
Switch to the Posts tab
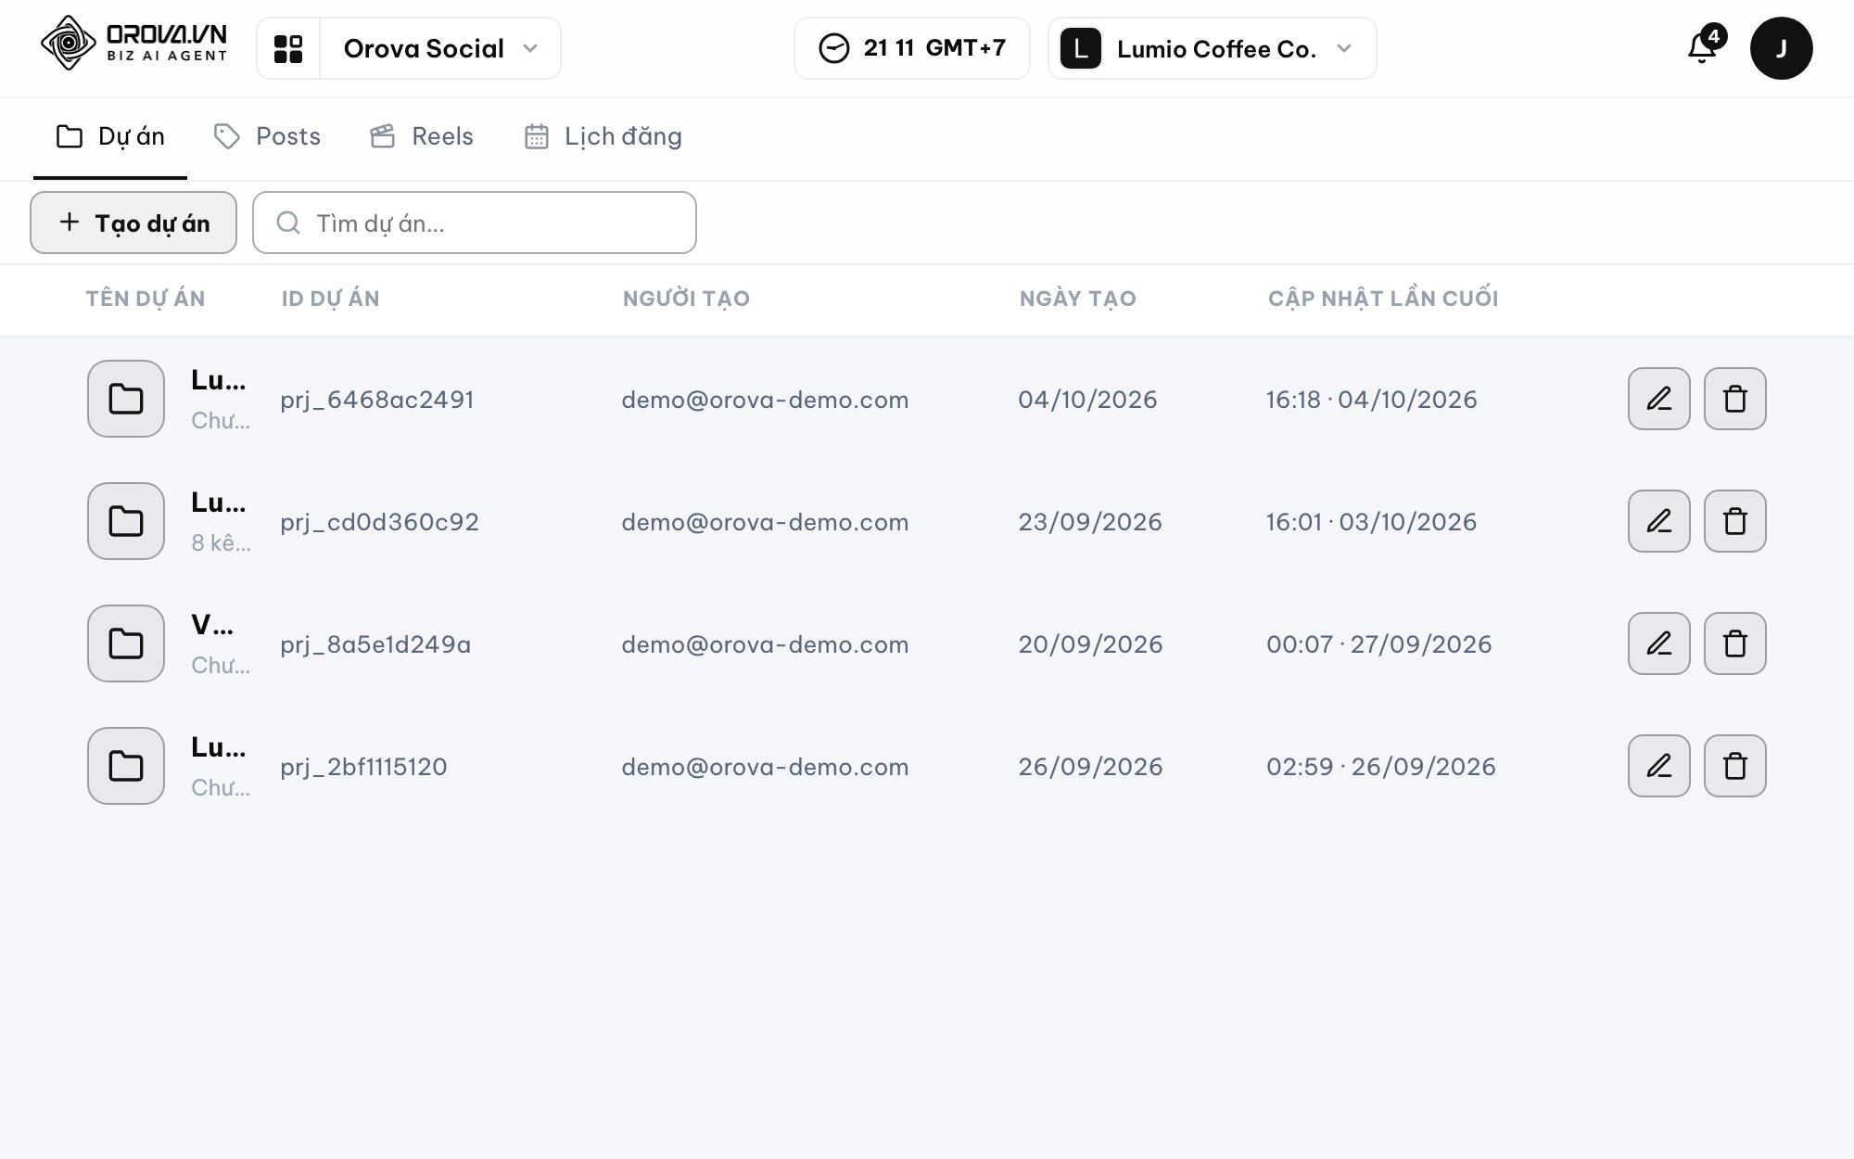point(267,136)
